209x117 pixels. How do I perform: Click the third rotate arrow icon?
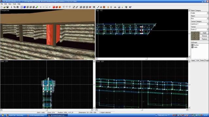pyautogui.click(x=70, y=7)
